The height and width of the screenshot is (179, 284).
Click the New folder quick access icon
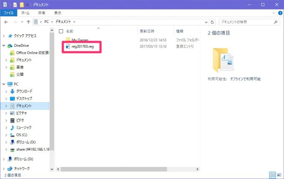22,5
